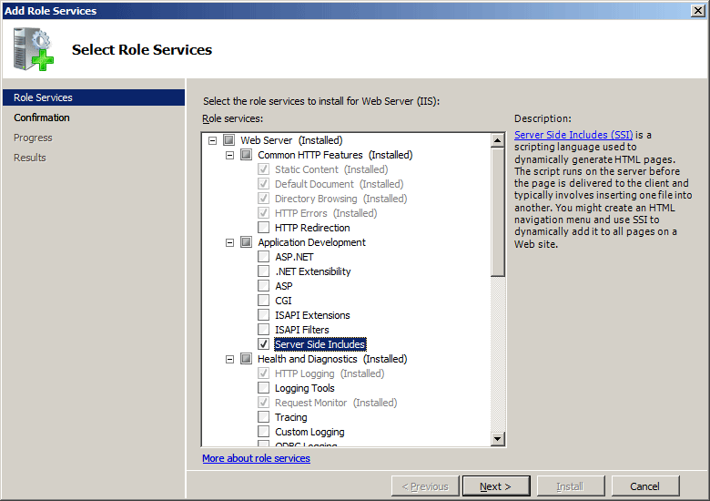Collapse the Web Server tree node
The image size is (710, 501).
point(213,140)
